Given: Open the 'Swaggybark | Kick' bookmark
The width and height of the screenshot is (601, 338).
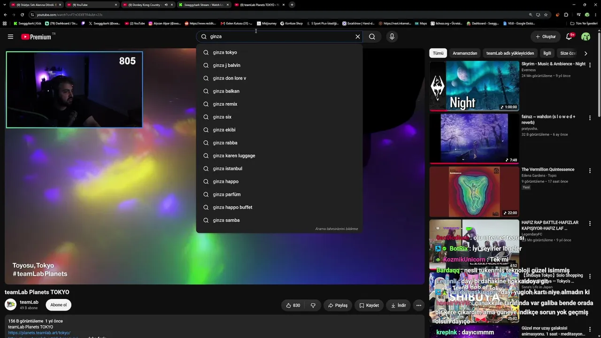Looking at the screenshot, I should [x=28, y=23].
